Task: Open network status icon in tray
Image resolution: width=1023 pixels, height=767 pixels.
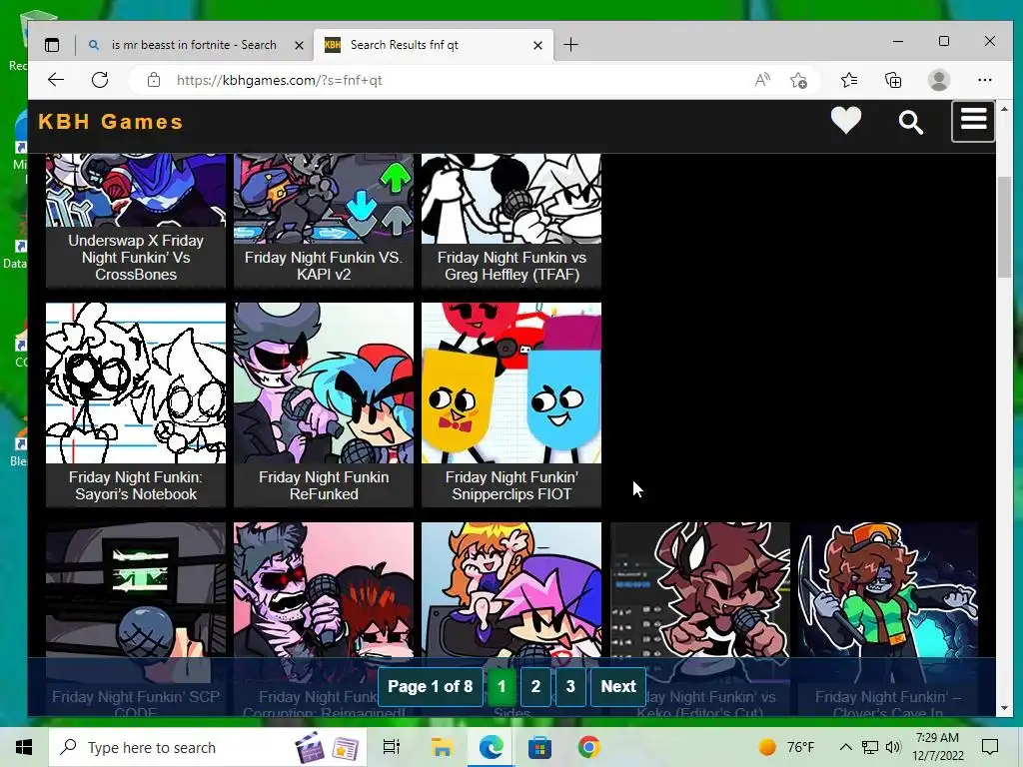Action: [870, 747]
